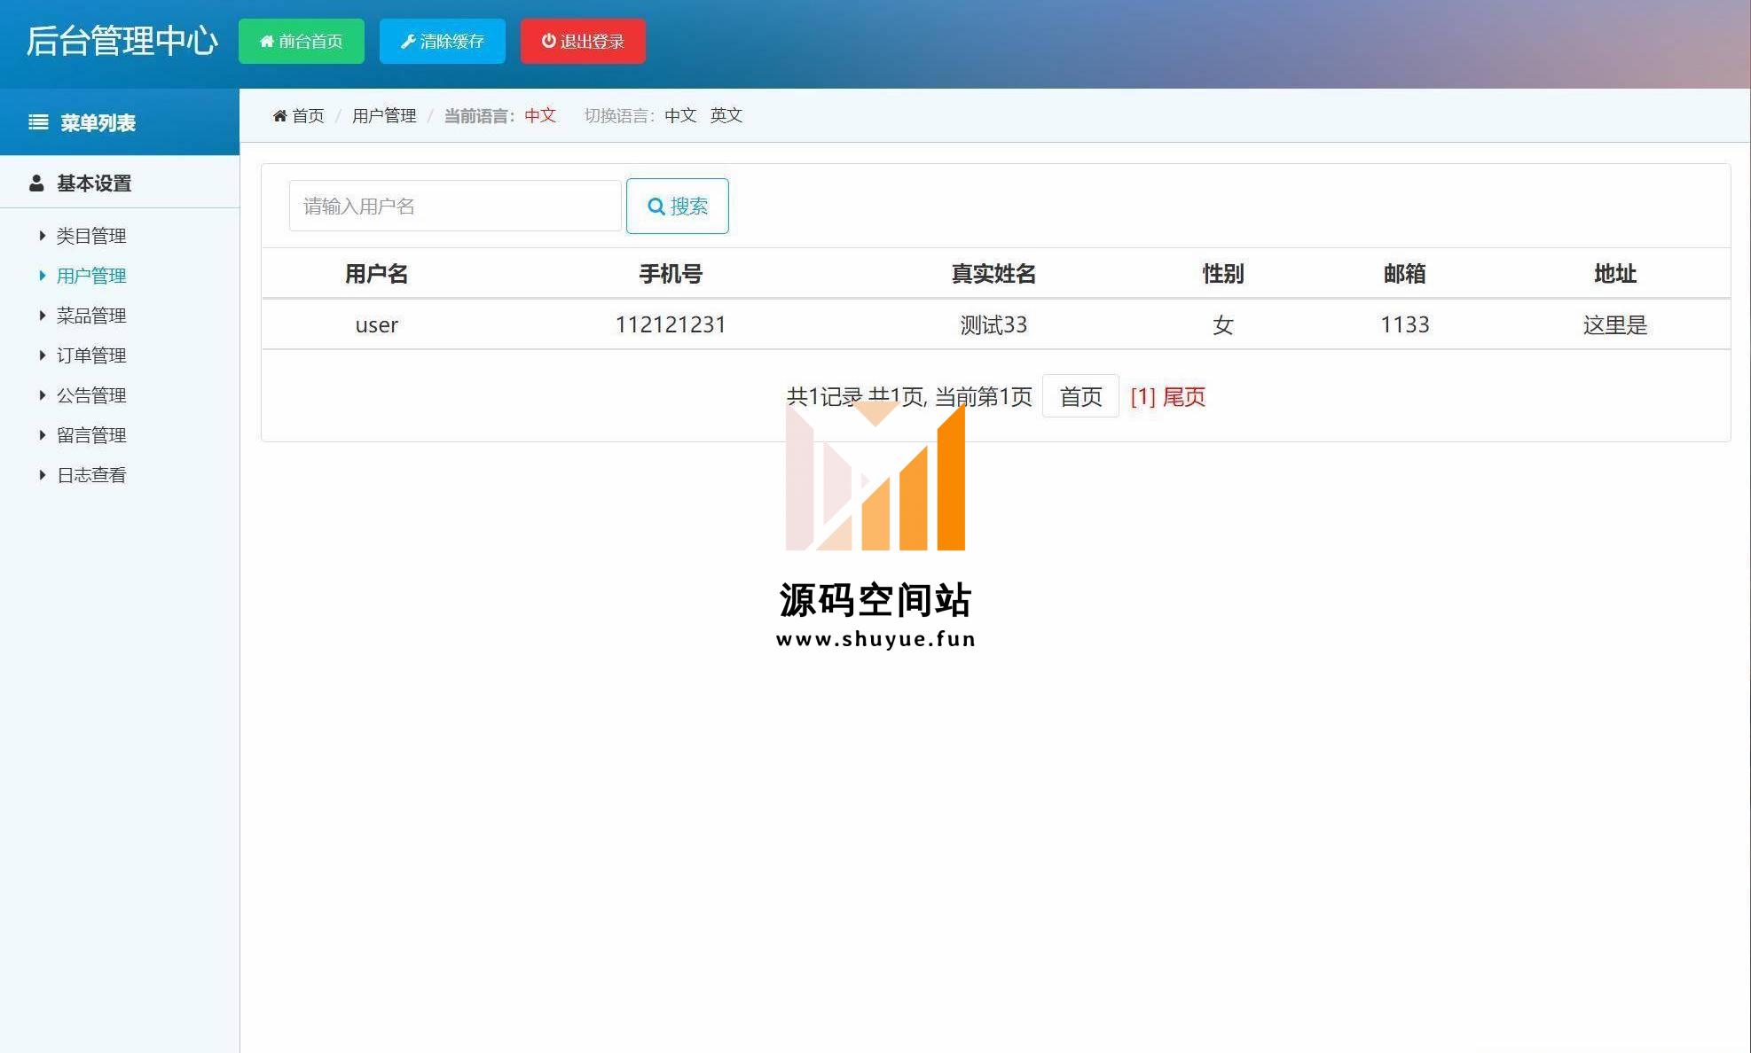
Task: Click the 手机号 column header
Action: (671, 274)
